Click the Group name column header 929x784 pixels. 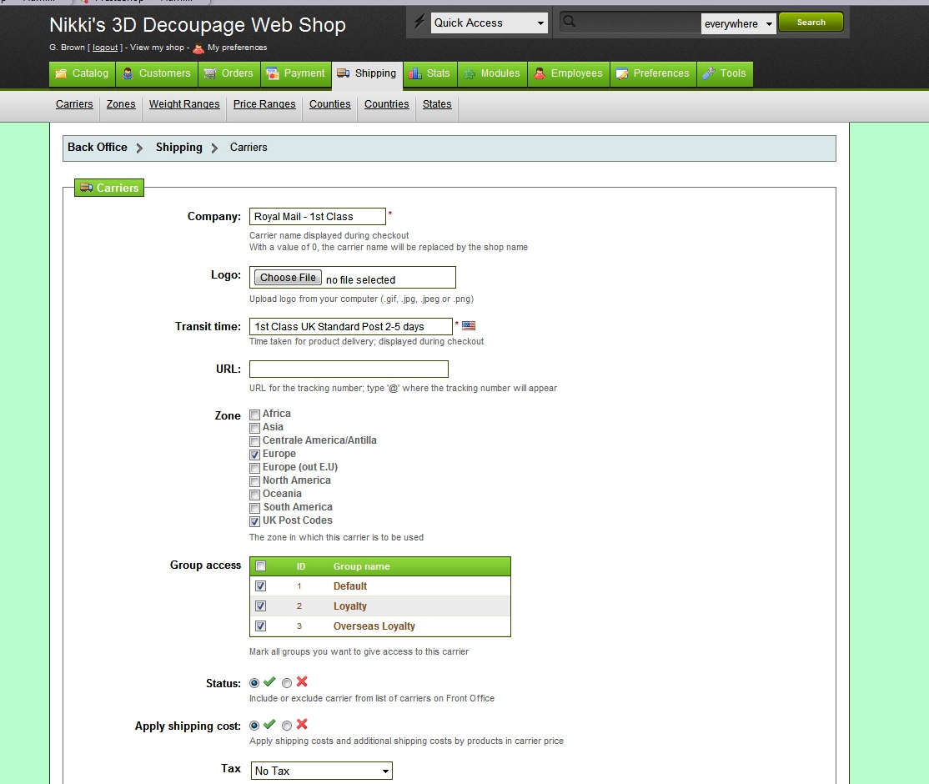(361, 566)
